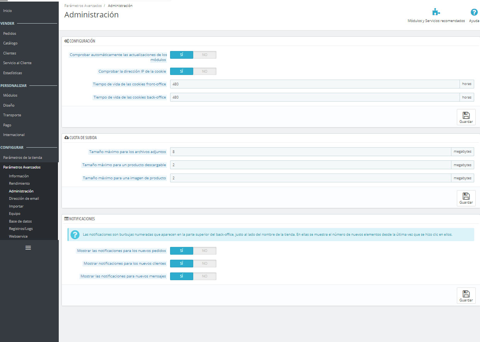Go to Registros/Logs submenu

click(21, 229)
